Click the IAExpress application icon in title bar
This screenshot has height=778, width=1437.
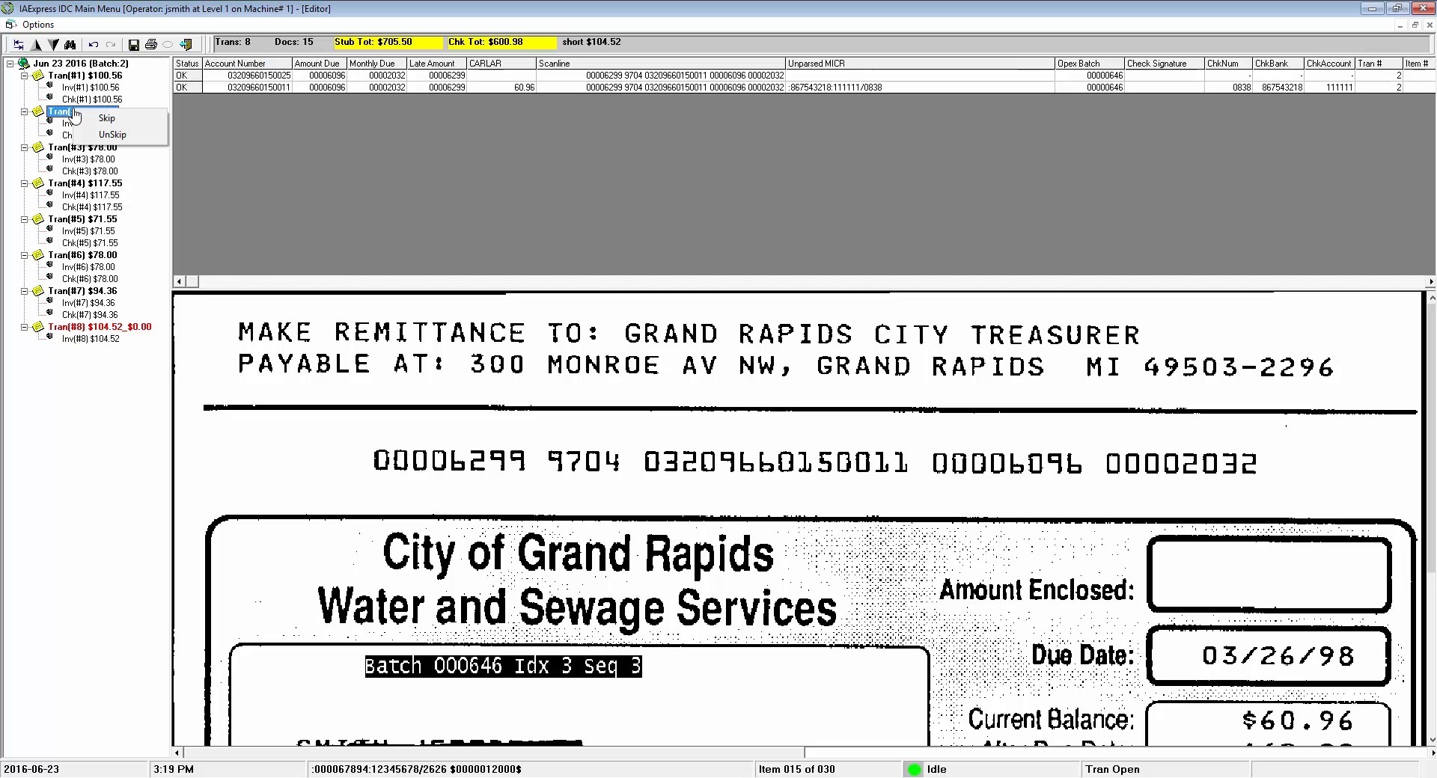point(8,8)
